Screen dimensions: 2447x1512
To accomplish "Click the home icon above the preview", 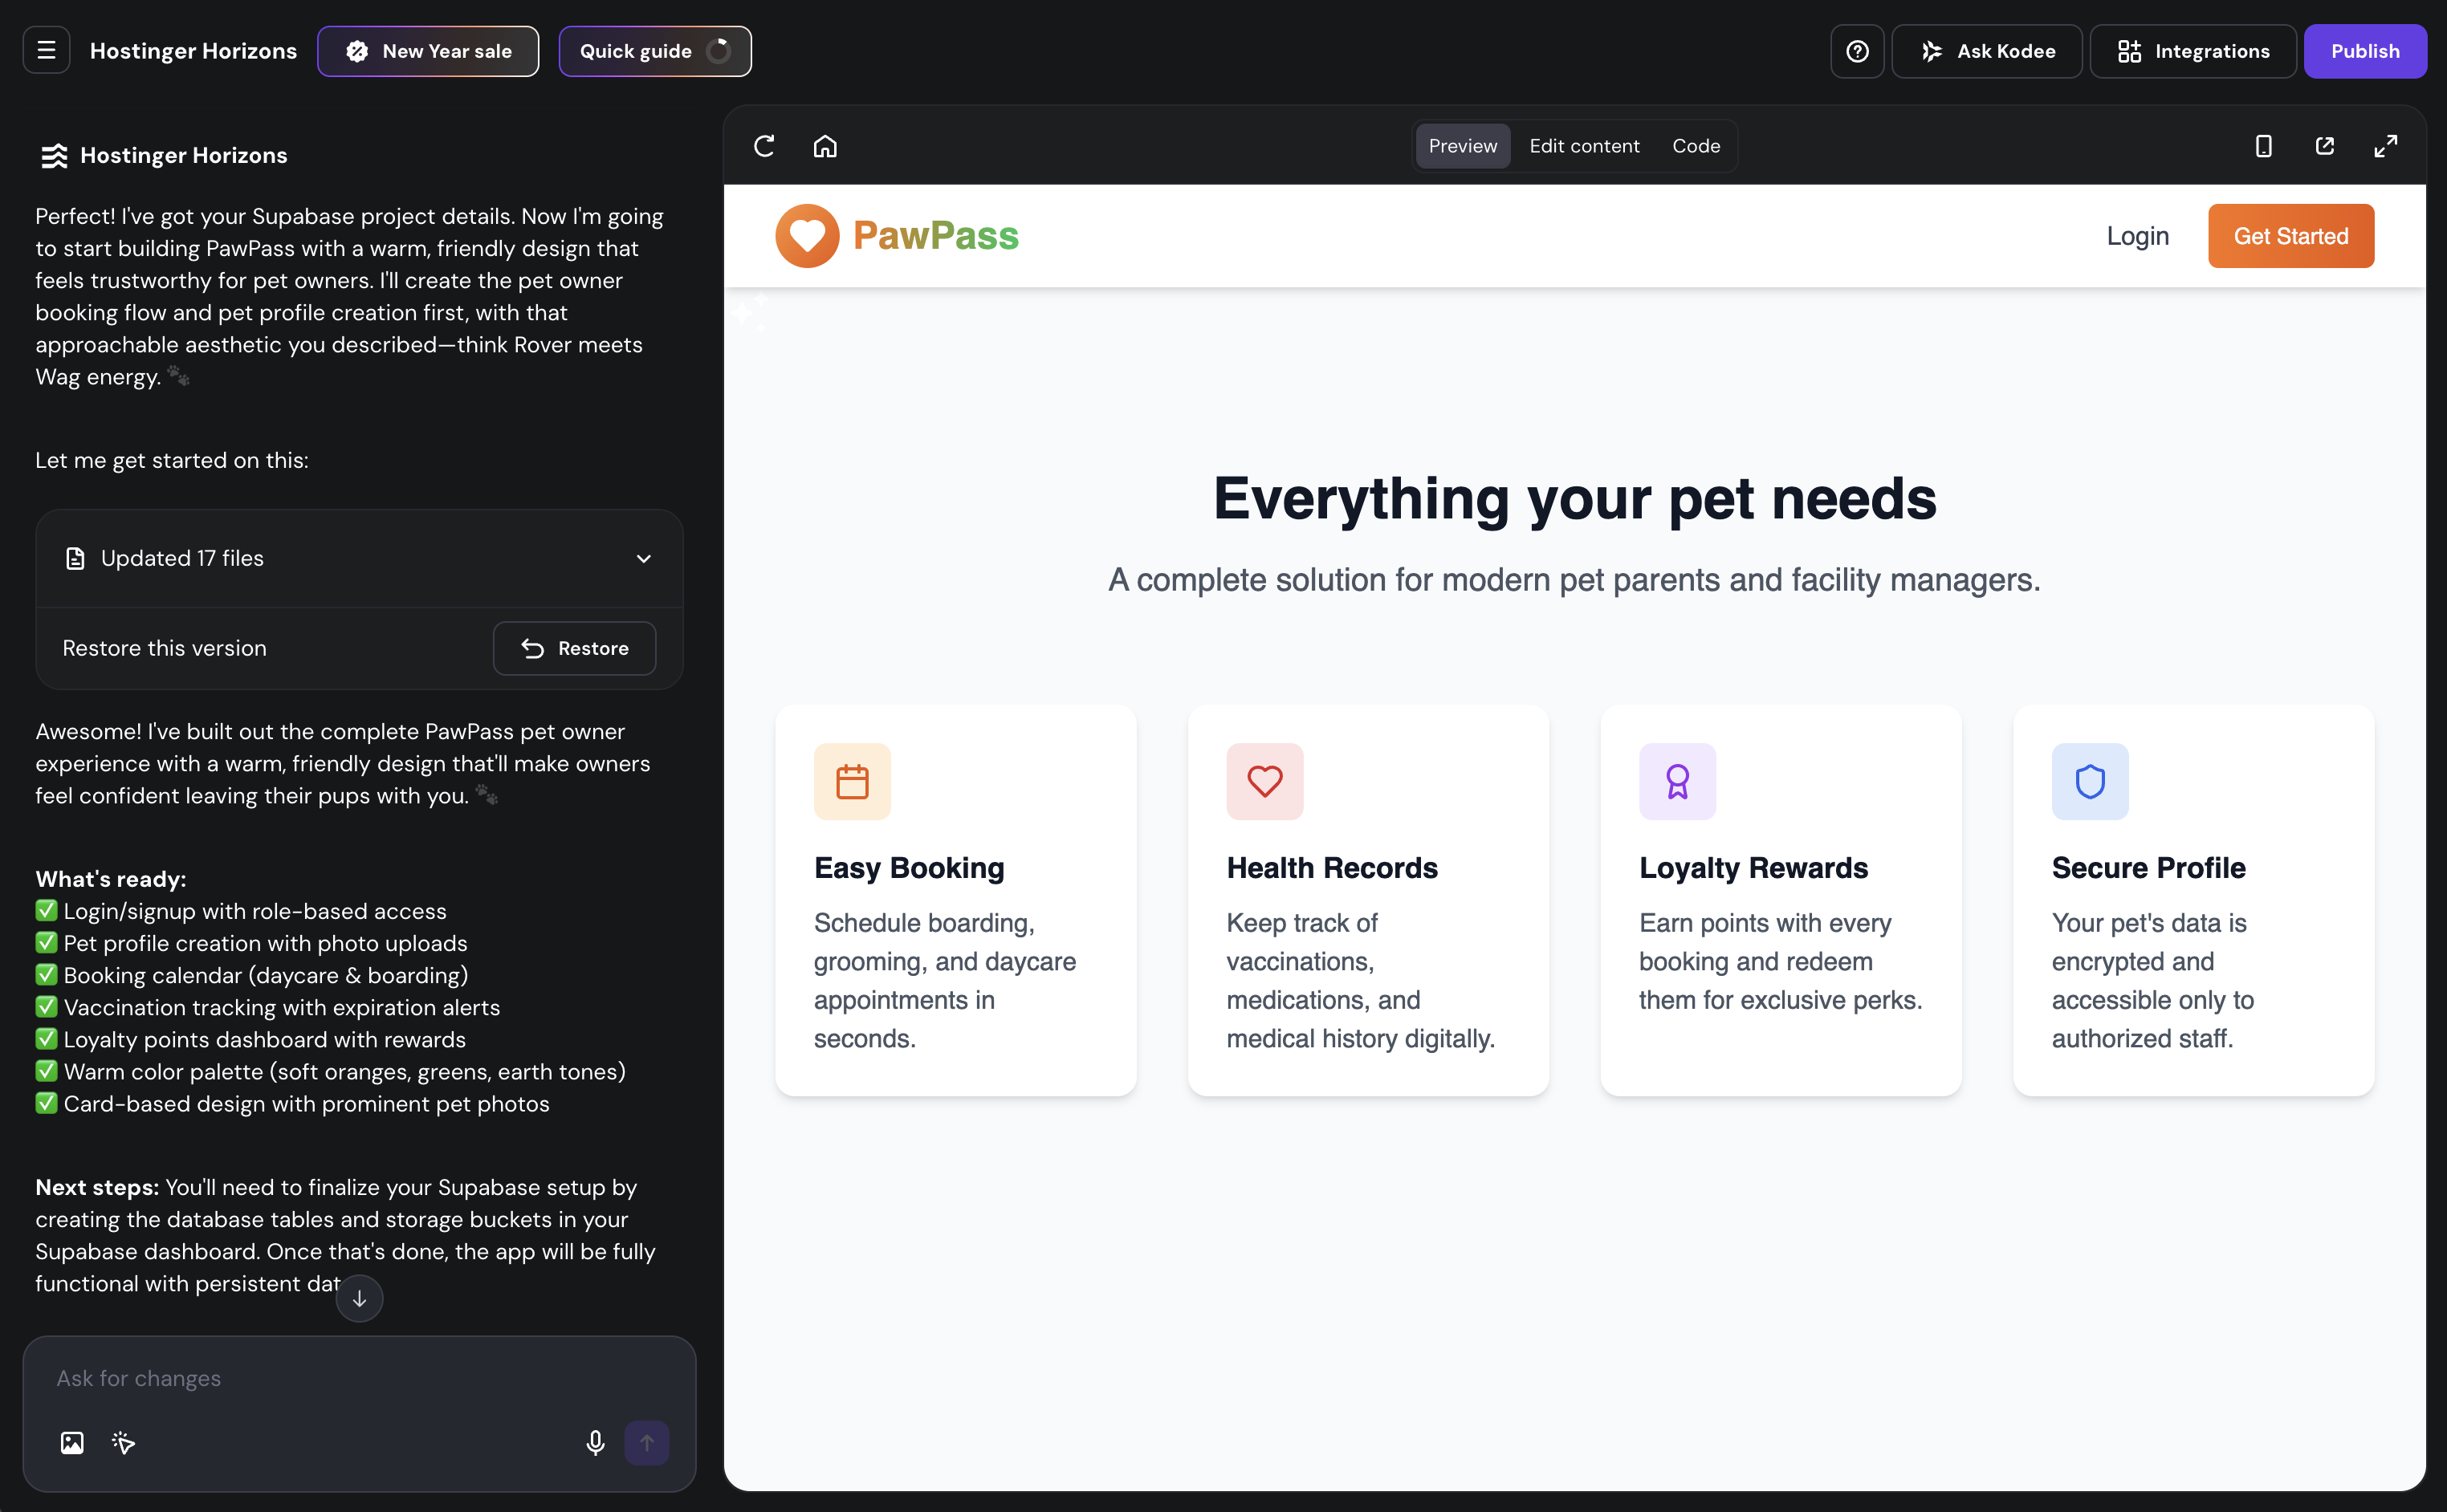I will 824,145.
